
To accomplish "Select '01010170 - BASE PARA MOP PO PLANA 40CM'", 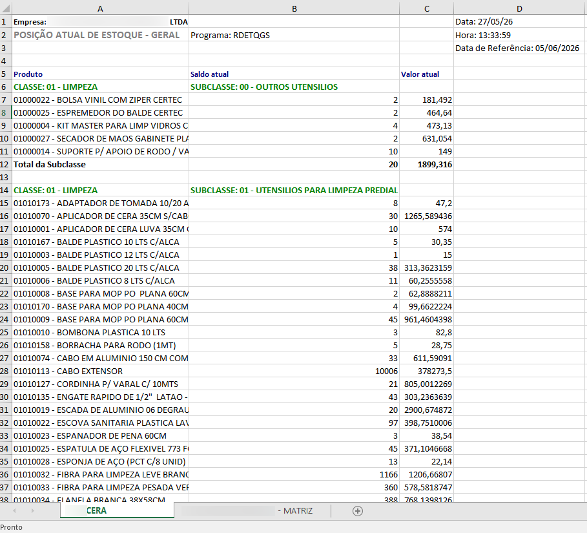I will click(x=100, y=307).
